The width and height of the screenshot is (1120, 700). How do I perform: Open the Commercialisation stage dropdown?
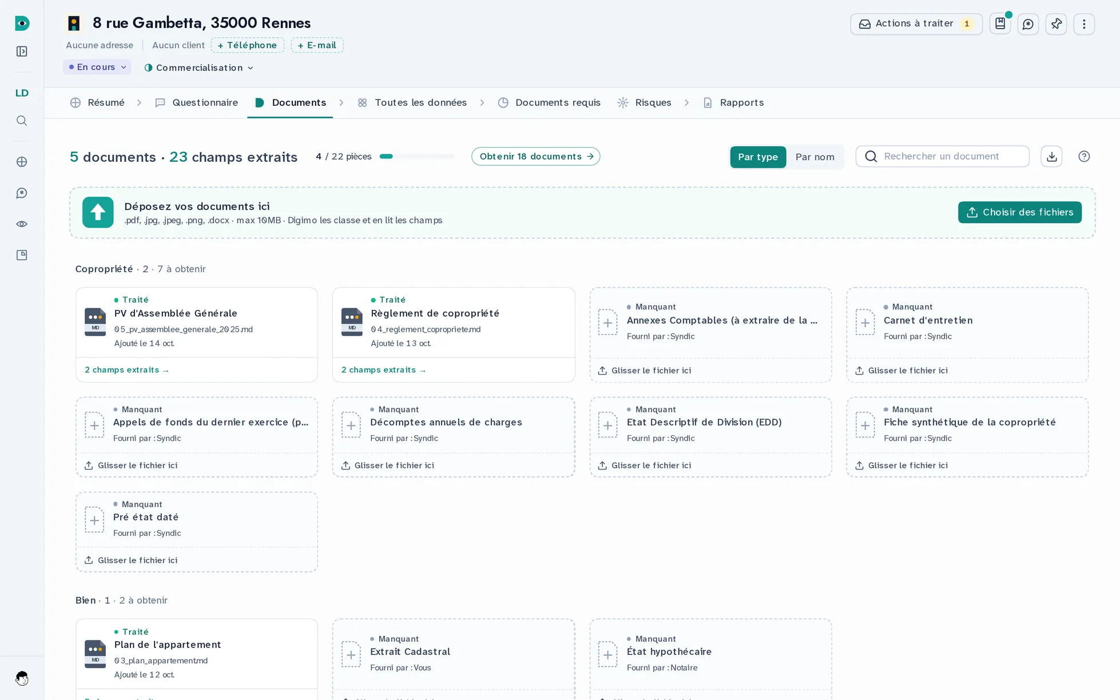[198, 67]
